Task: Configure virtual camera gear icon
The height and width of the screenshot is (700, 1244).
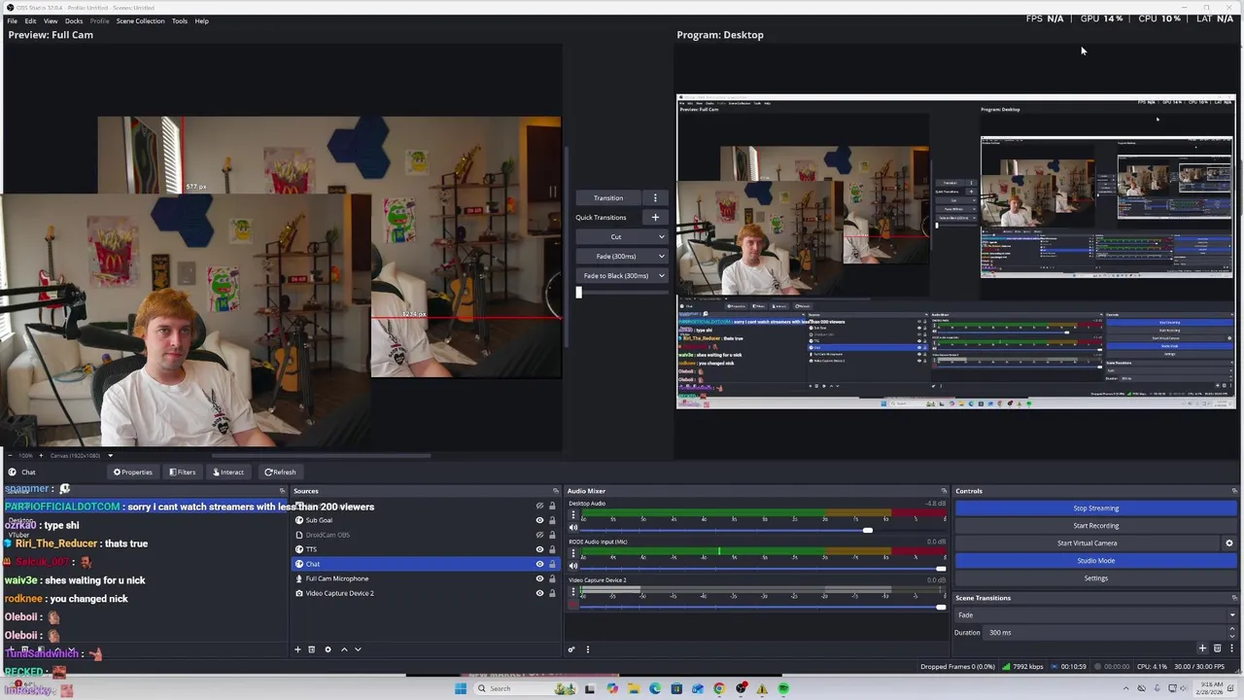Action: coord(1228,543)
